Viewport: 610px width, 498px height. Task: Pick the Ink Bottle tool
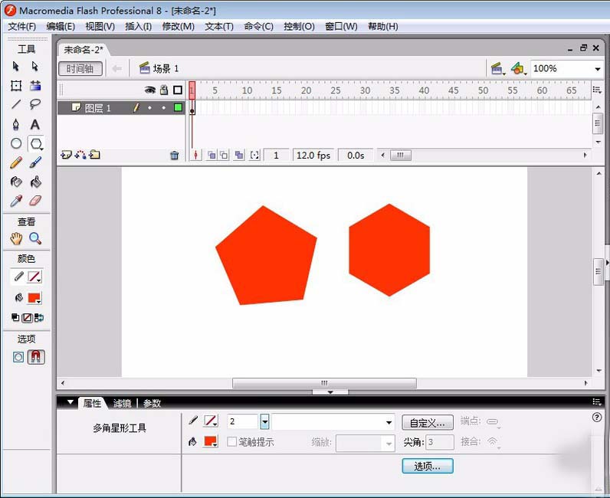pyautogui.click(x=16, y=182)
